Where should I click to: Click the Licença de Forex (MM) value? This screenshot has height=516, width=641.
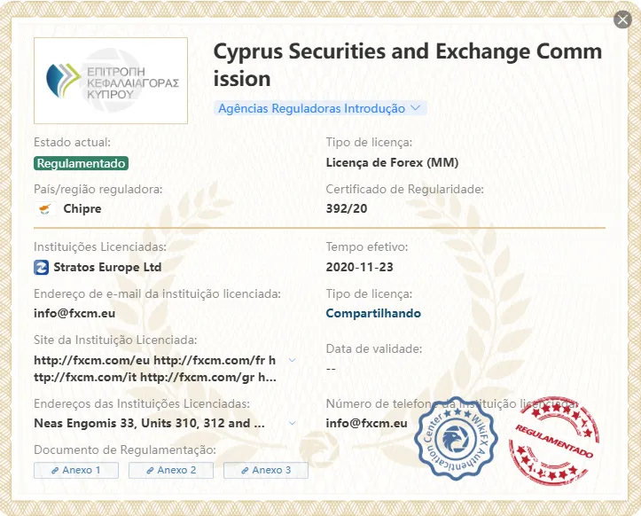[x=392, y=163]
